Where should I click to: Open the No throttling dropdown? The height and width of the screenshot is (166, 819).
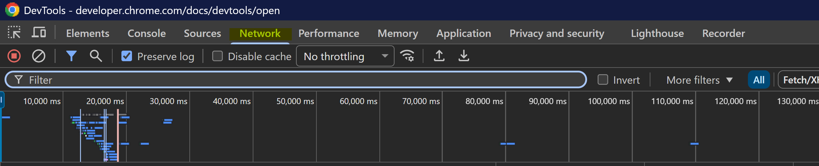(345, 56)
